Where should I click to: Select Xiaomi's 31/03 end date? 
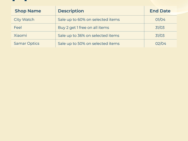pyautogui.click(x=160, y=36)
